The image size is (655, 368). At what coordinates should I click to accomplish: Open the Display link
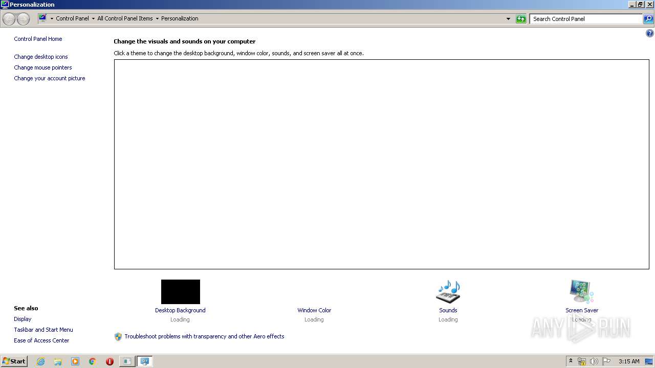(x=23, y=319)
